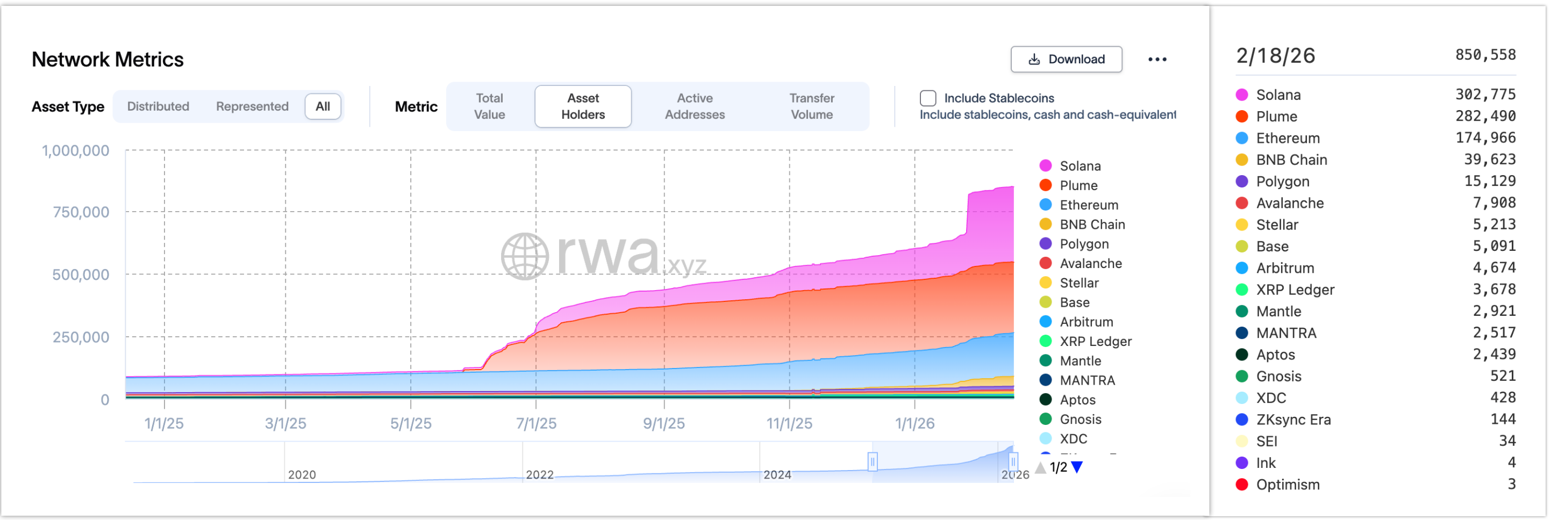Click Polygon purple legend dot in chart
Screen dimensions: 1551x520
1046,244
